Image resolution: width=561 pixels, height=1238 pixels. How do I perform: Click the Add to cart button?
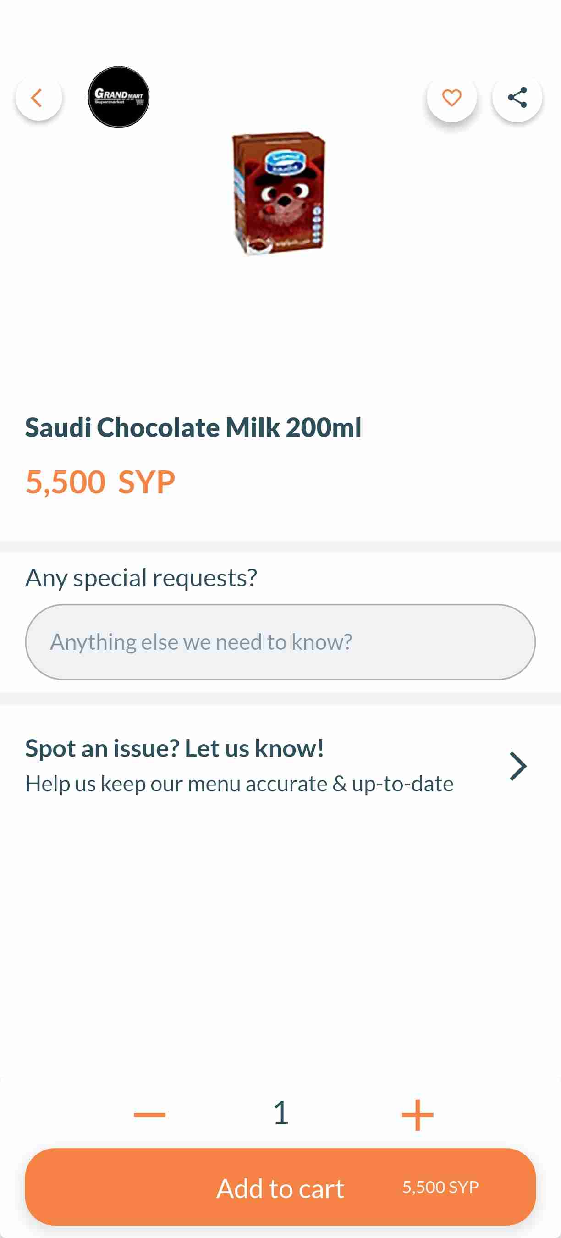pos(280,1187)
